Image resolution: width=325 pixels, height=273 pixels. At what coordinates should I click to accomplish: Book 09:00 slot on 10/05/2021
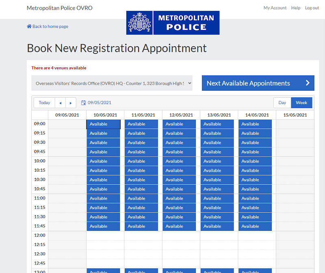tap(104, 124)
